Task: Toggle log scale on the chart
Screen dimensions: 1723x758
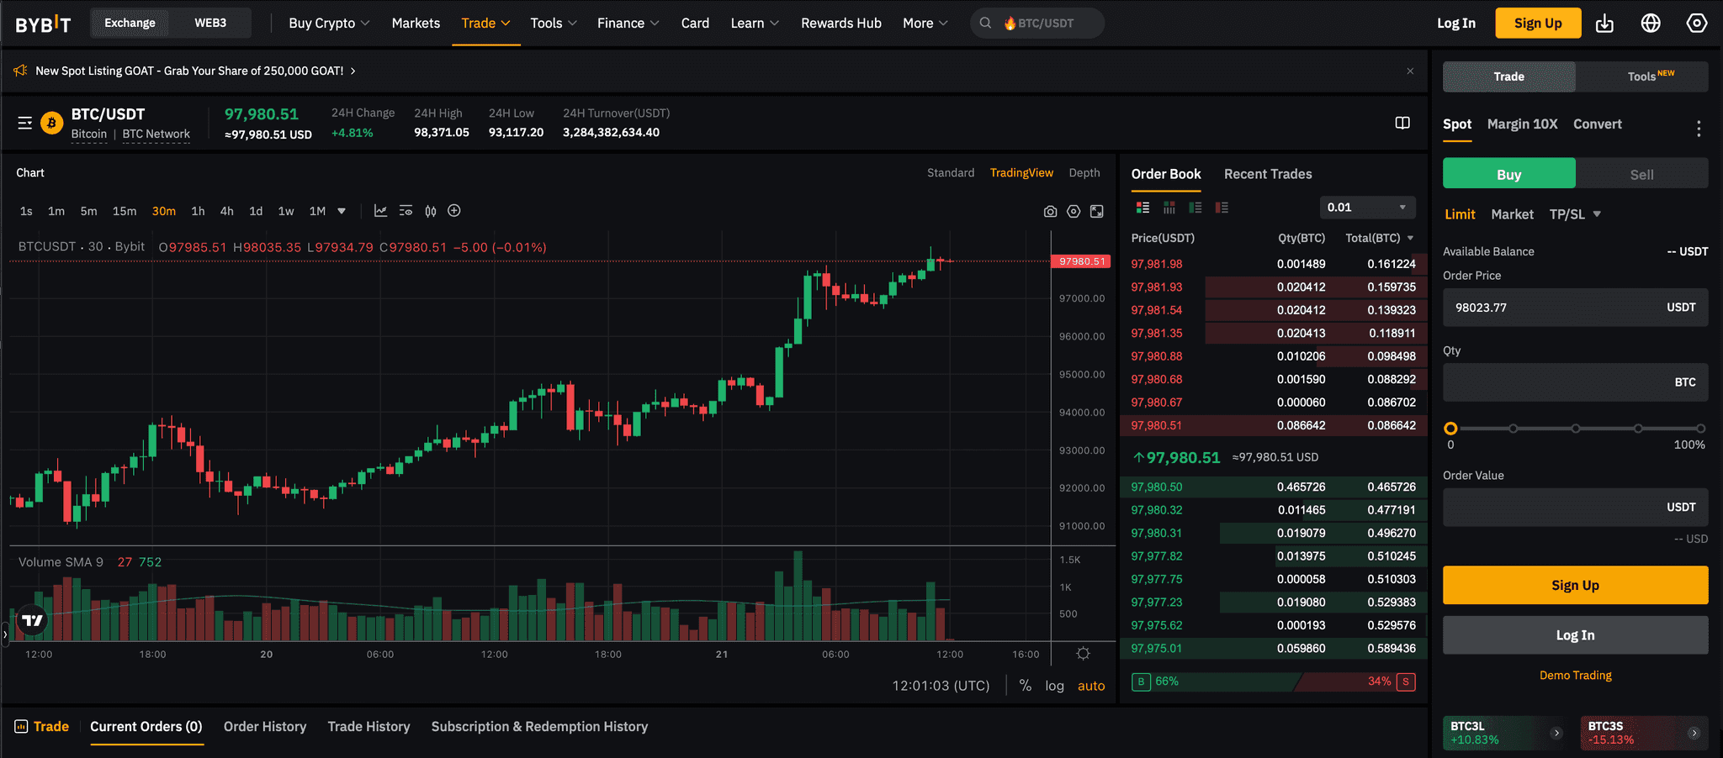Action: [1054, 686]
